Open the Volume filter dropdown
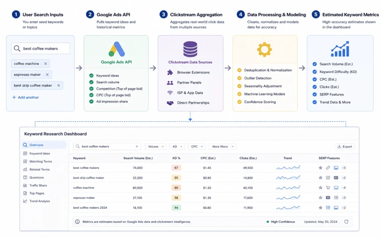 pyautogui.click(x=156, y=147)
